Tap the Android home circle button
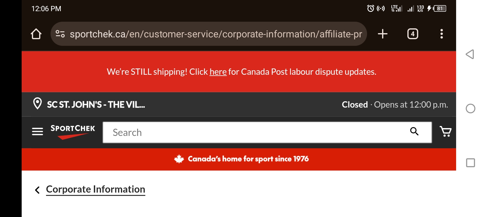This screenshot has width=485, height=217. pos(471,108)
